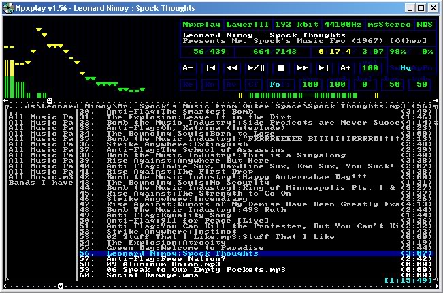Select track 54 The Explosion: Atrocity
Image resolution: width=443 pixels, height=293 pixels.
click(x=150, y=241)
